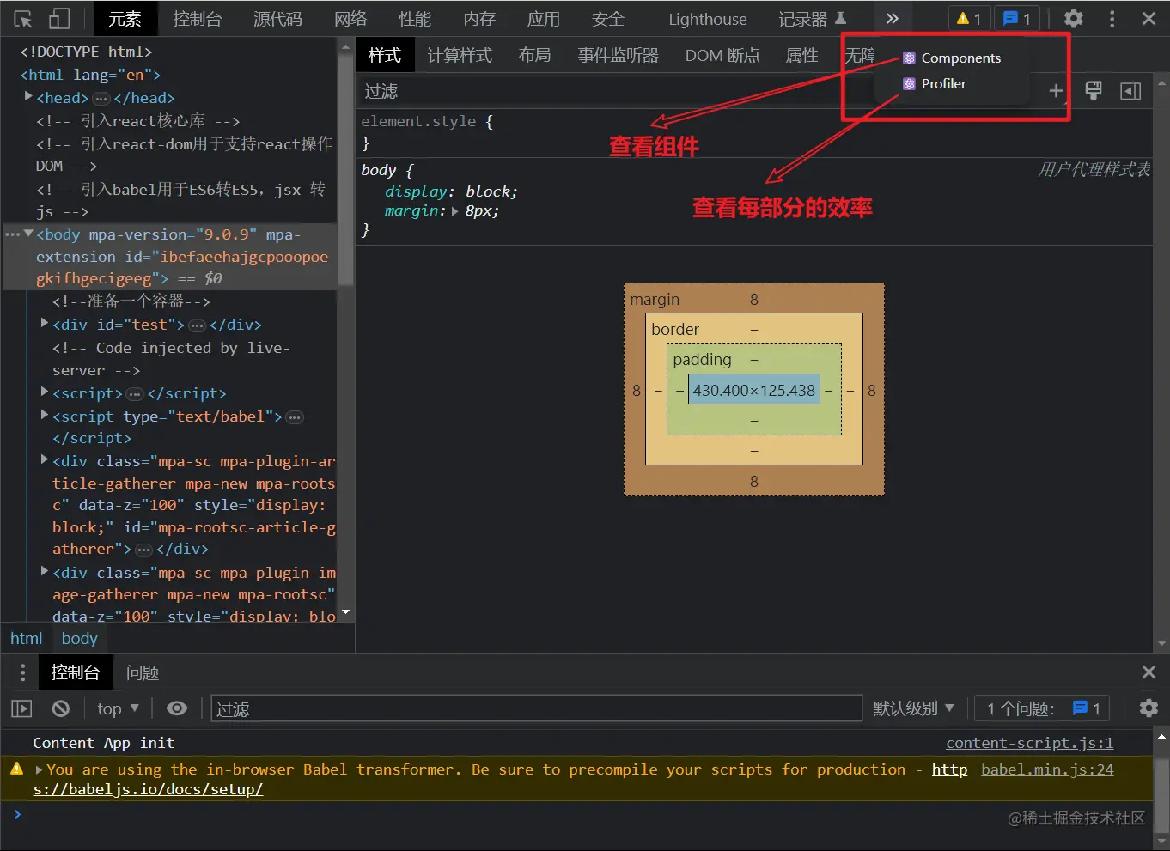
Task: Open DevTools settings gear
Action: [1073, 19]
